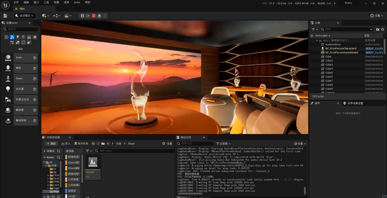Open the 窗口 menu
387x198 pixels.
coord(36,2)
